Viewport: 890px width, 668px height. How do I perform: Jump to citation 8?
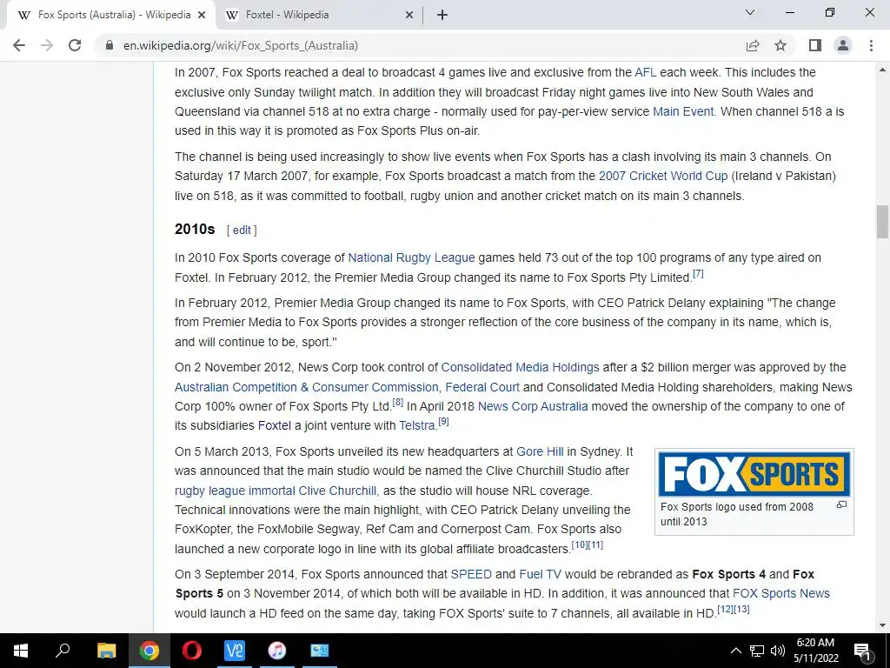(x=397, y=402)
